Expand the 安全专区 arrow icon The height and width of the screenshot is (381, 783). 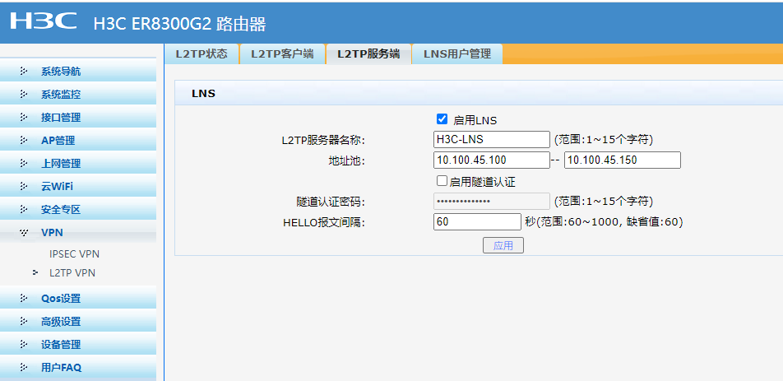coord(23,209)
